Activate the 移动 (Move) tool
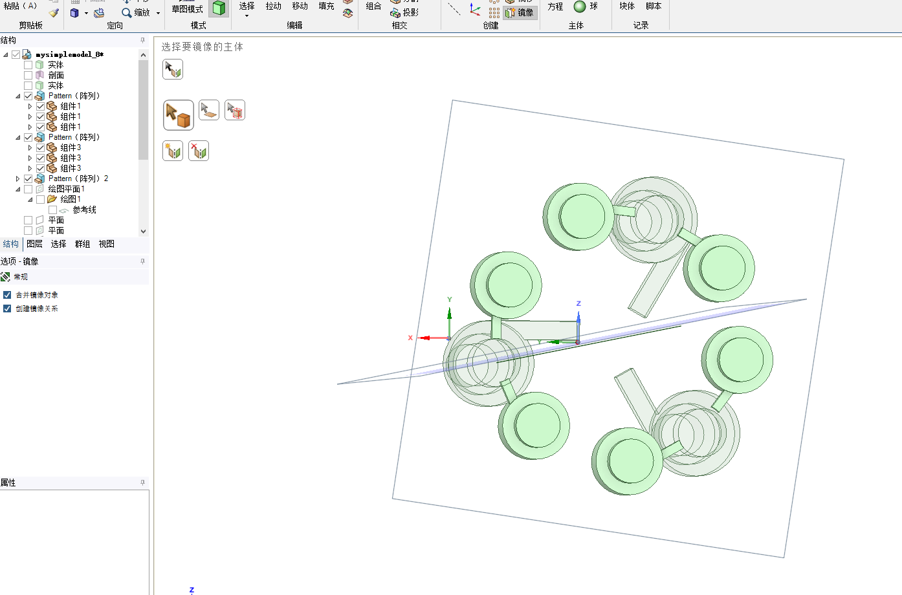Image resolution: width=902 pixels, height=595 pixels. (x=299, y=5)
